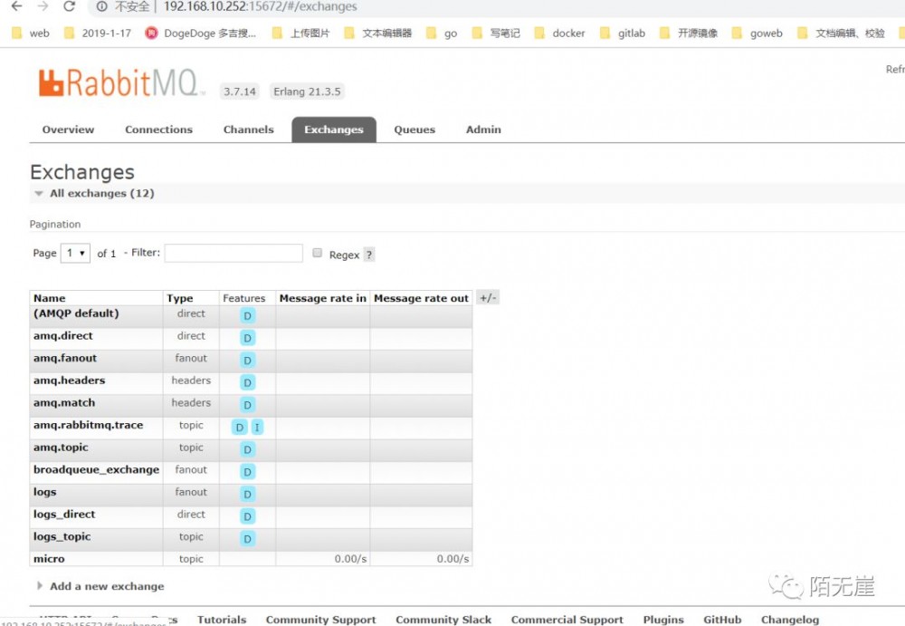Open the DogeDoge search bookmark

[201, 33]
